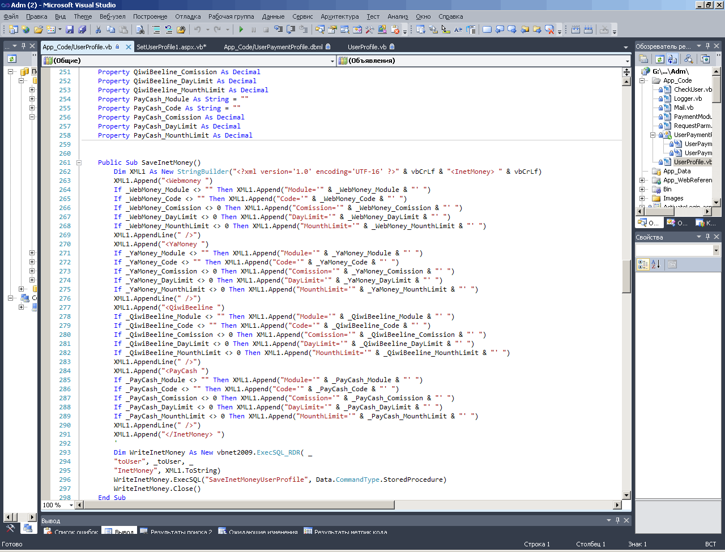Screen dimensions: 725x552
Task: Click the code editor horizontal scrollbar
Action: (349, 505)
